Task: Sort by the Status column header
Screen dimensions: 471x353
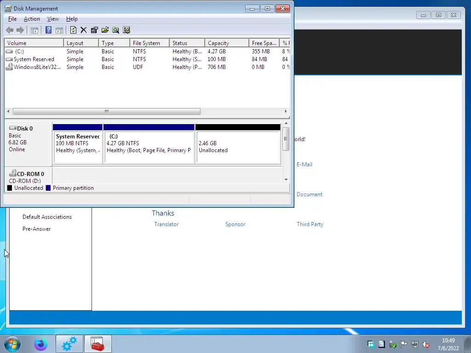Action: (187, 43)
